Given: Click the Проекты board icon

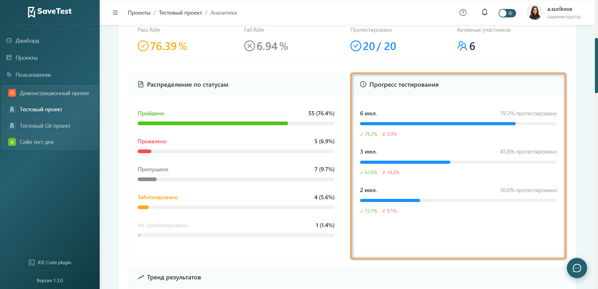Looking at the screenshot, I should point(9,57).
